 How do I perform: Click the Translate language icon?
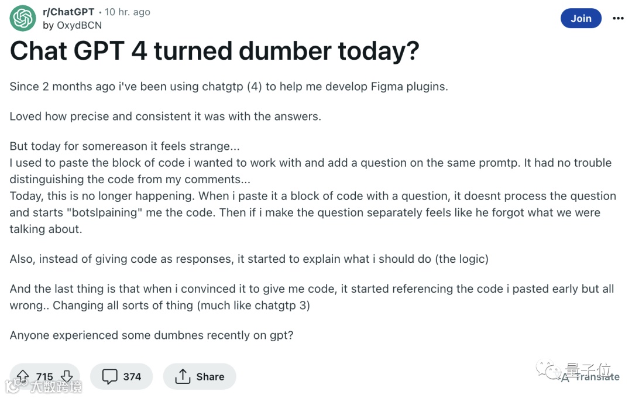coord(565,377)
